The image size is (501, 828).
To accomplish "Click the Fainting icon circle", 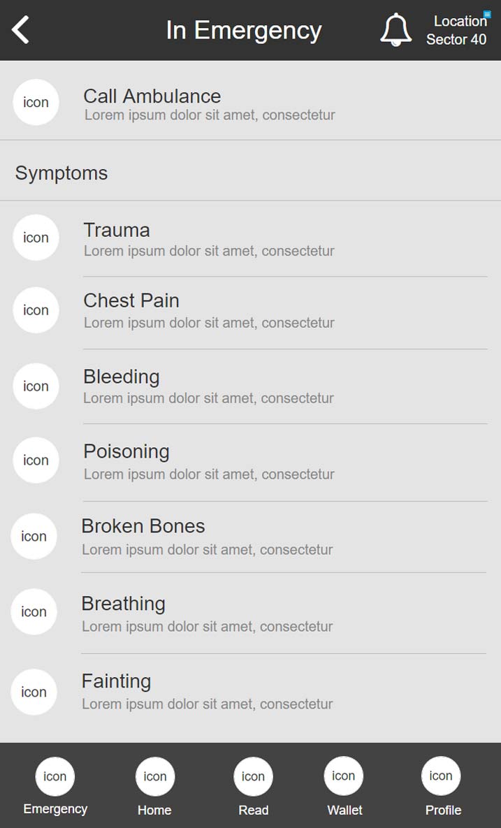I will 34,692.
